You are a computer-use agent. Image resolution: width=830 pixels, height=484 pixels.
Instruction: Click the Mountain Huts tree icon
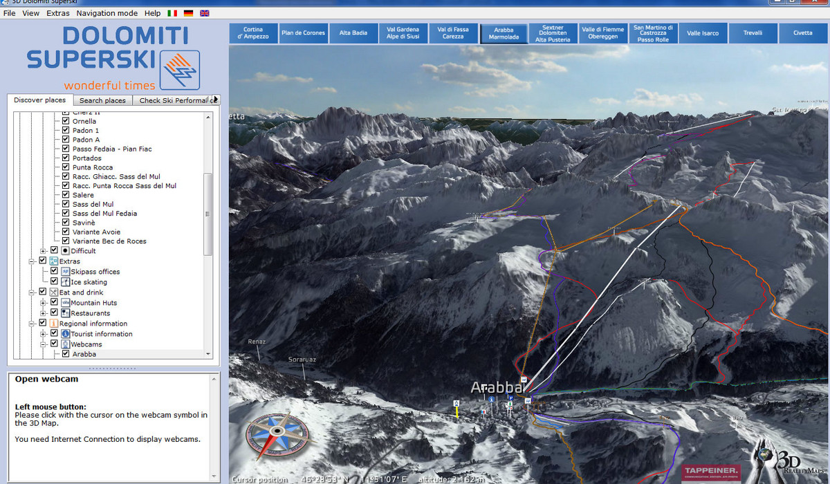pos(65,303)
